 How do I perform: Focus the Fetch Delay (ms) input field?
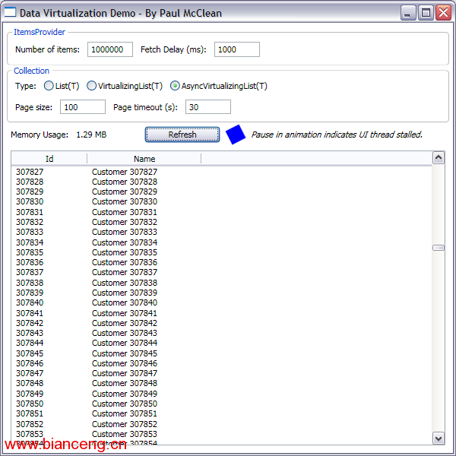(x=237, y=49)
